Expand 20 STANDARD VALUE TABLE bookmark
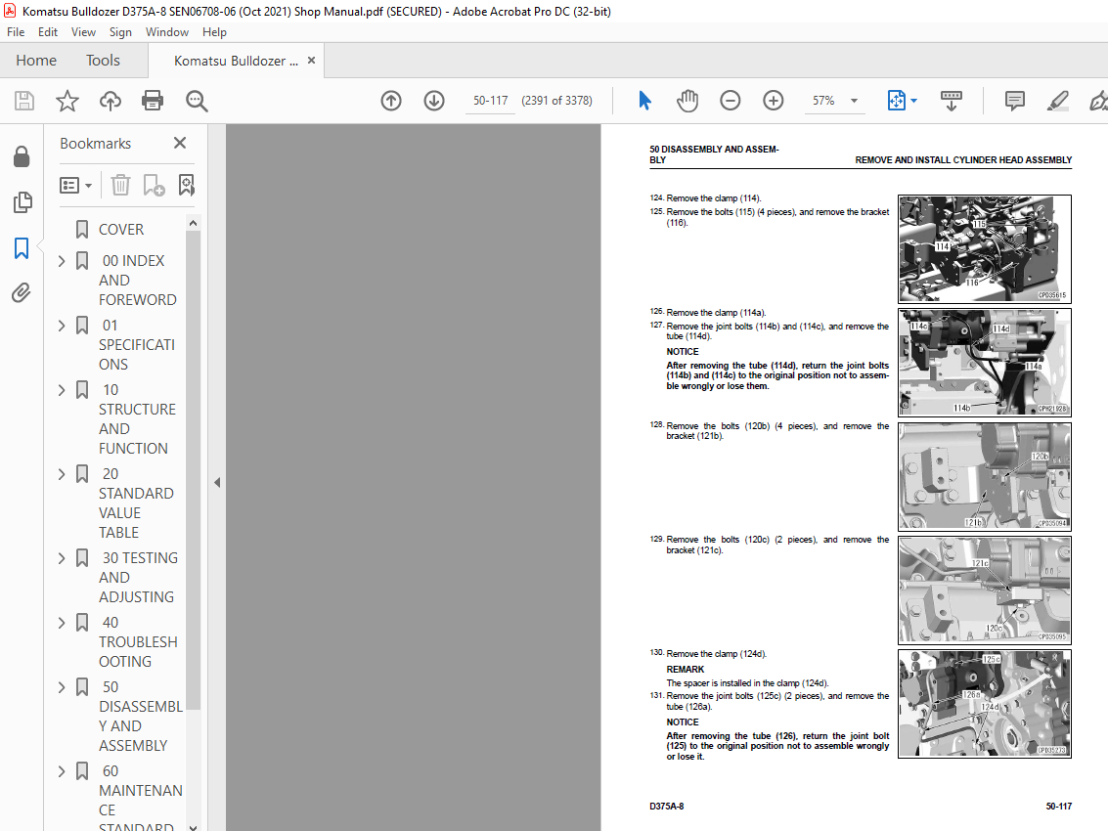 (62, 474)
